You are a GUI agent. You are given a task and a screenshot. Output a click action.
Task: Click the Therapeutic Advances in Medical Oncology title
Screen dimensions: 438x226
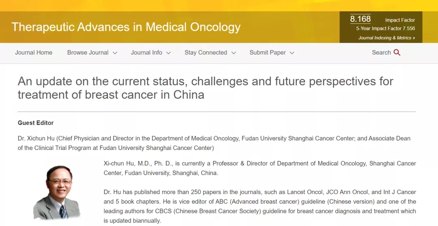click(126, 27)
